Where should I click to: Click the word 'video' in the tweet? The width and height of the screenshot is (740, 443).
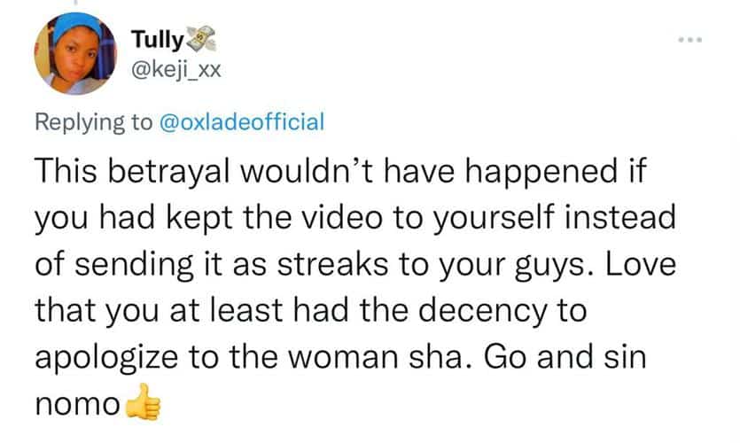pyautogui.click(x=342, y=217)
